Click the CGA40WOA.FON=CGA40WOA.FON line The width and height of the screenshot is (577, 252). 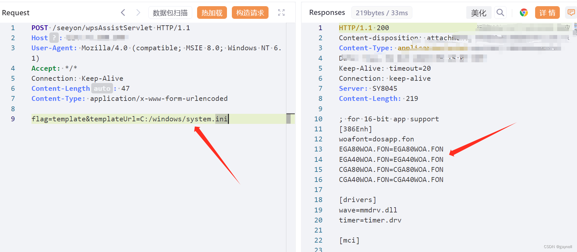click(391, 180)
